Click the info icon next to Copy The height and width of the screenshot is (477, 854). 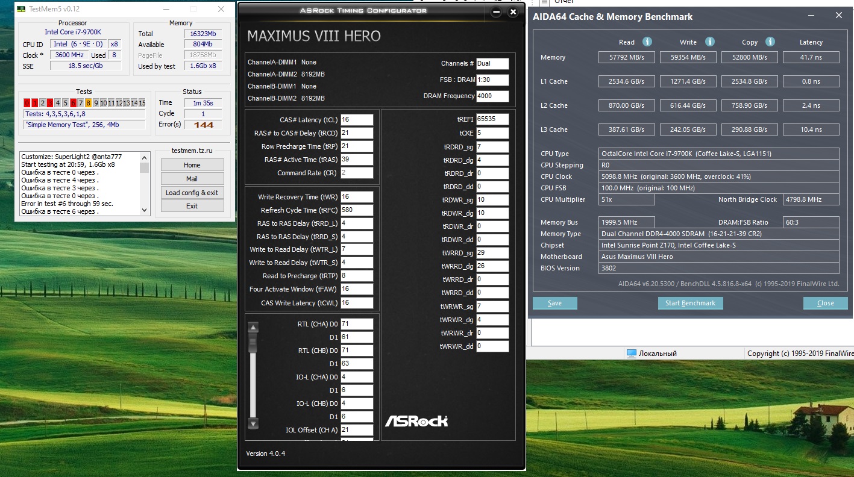coord(770,42)
